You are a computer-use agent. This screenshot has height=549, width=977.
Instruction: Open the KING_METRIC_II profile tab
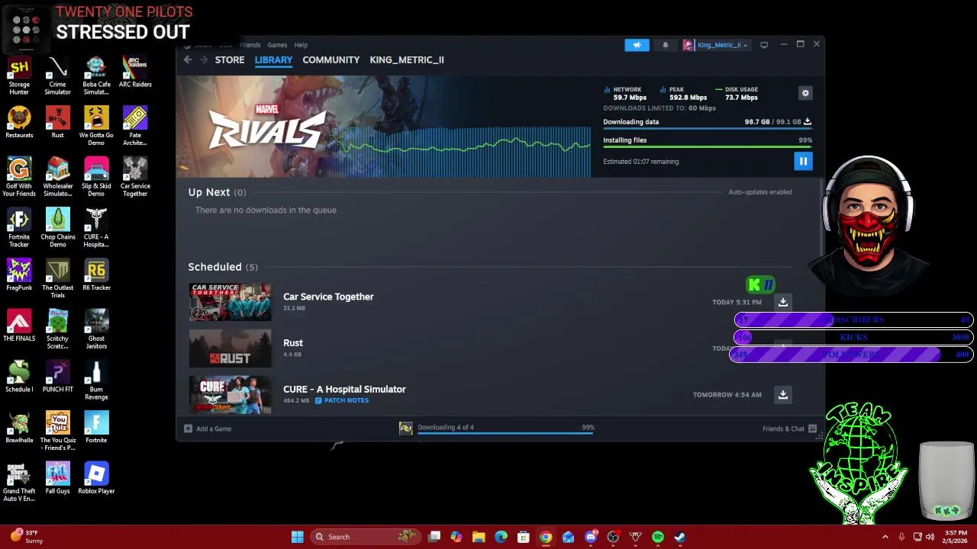click(407, 59)
